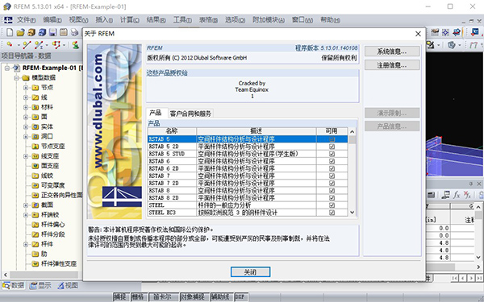Select the new member tool icon
Screen dimensions: 484x302
click(39, 45)
